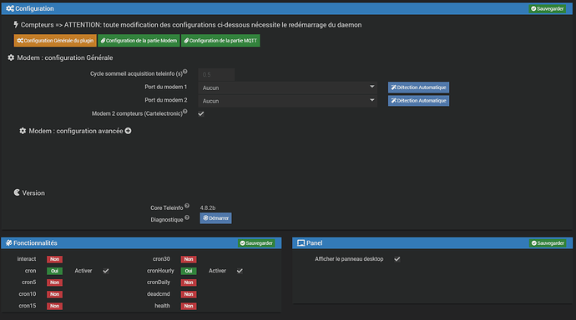The image size is (576, 320).
Task: Toggle the Modem 2 compteurs (Cartelectronic) checkbox
Action: tap(201, 113)
